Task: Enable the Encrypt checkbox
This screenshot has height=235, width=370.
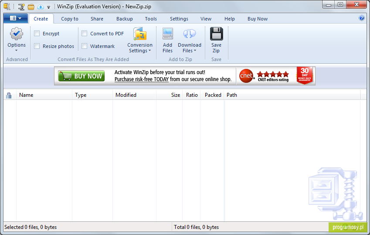Action: pos(37,34)
